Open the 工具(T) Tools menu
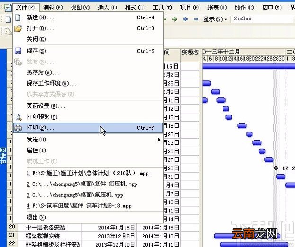 [x=162, y=8]
